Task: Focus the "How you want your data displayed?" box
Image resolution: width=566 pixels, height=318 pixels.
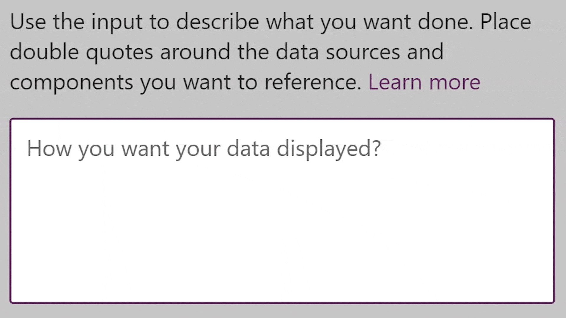Action: click(282, 211)
